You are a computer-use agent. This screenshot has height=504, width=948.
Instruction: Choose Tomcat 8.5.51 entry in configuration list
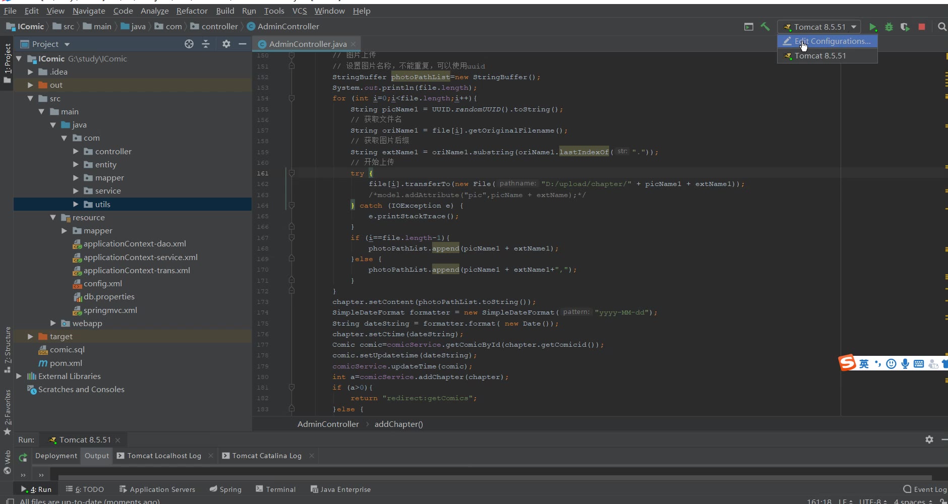(x=827, y=56)
